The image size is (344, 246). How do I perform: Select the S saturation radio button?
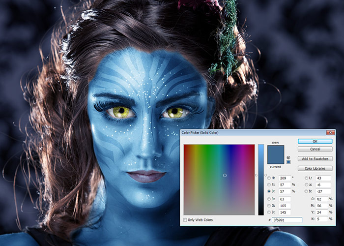(269, 184)
